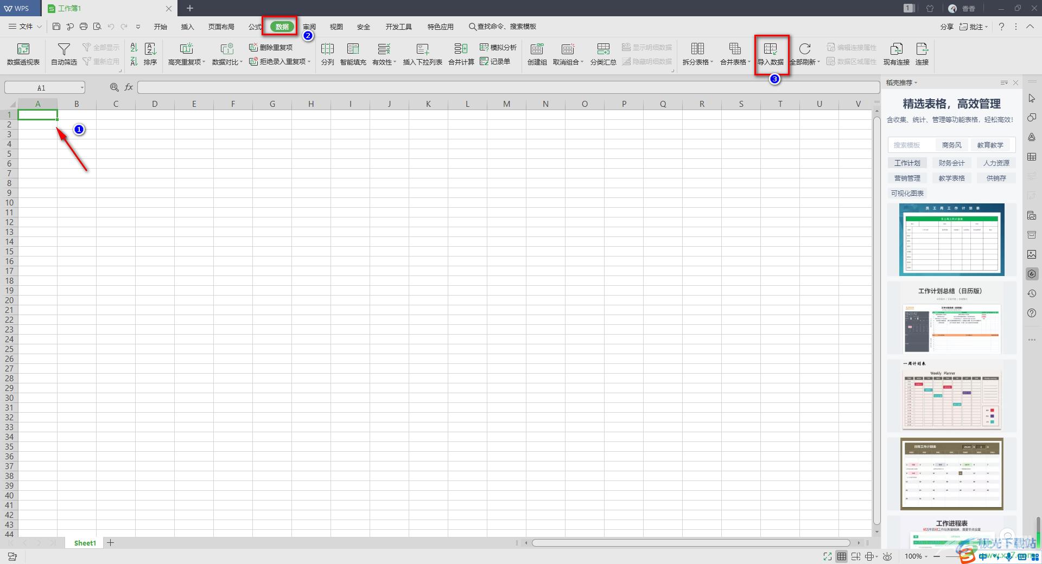The height and width of the screenshot is (564, 1042).
Task: Click the 搜索模板 template search field
Action: pyautogui.click(x=912, y=145)
